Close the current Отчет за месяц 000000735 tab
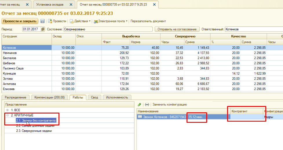The image size is (283, 150). (x=154, y=5)
